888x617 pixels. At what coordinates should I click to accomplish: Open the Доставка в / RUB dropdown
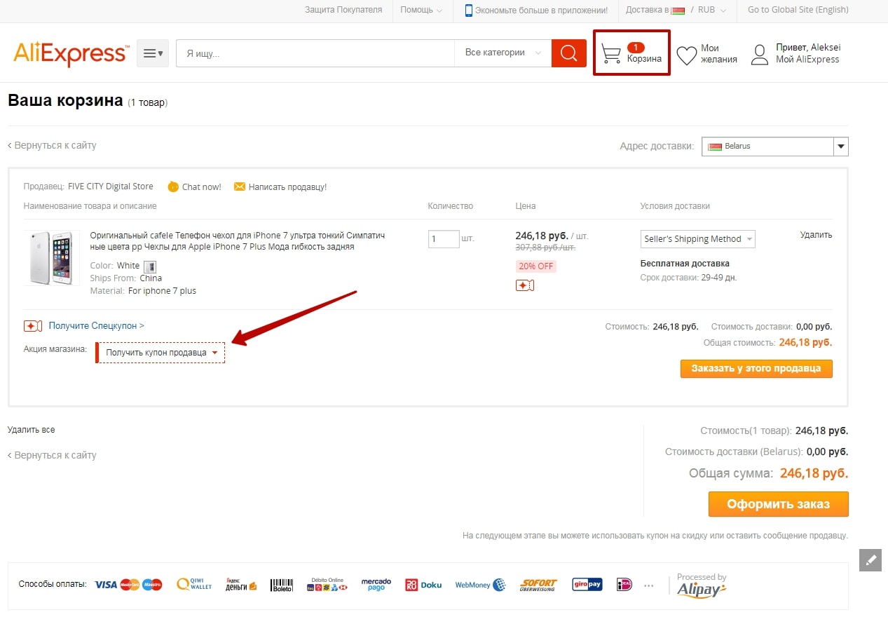point(676,10)
